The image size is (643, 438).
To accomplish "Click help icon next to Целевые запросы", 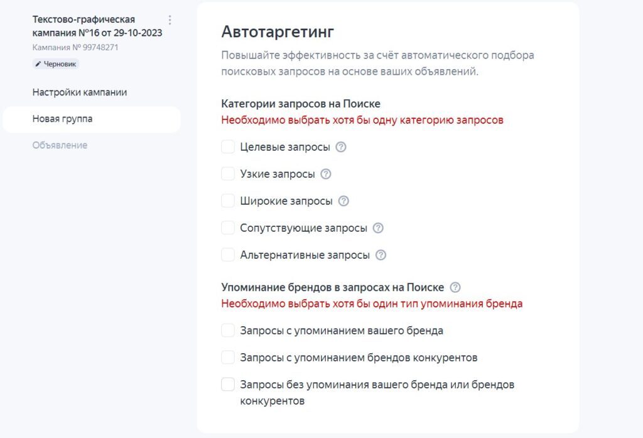I will (341, 147).
